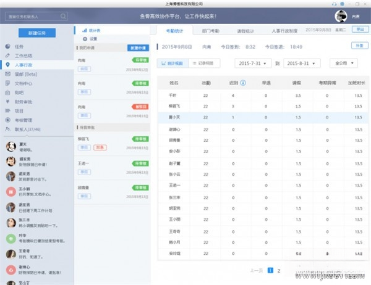Click the tag under 王诺一 pending request

click(x=84, y=172)
